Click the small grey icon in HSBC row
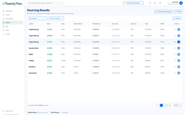Viewport: 185px width, 115px height. point(175,54)
